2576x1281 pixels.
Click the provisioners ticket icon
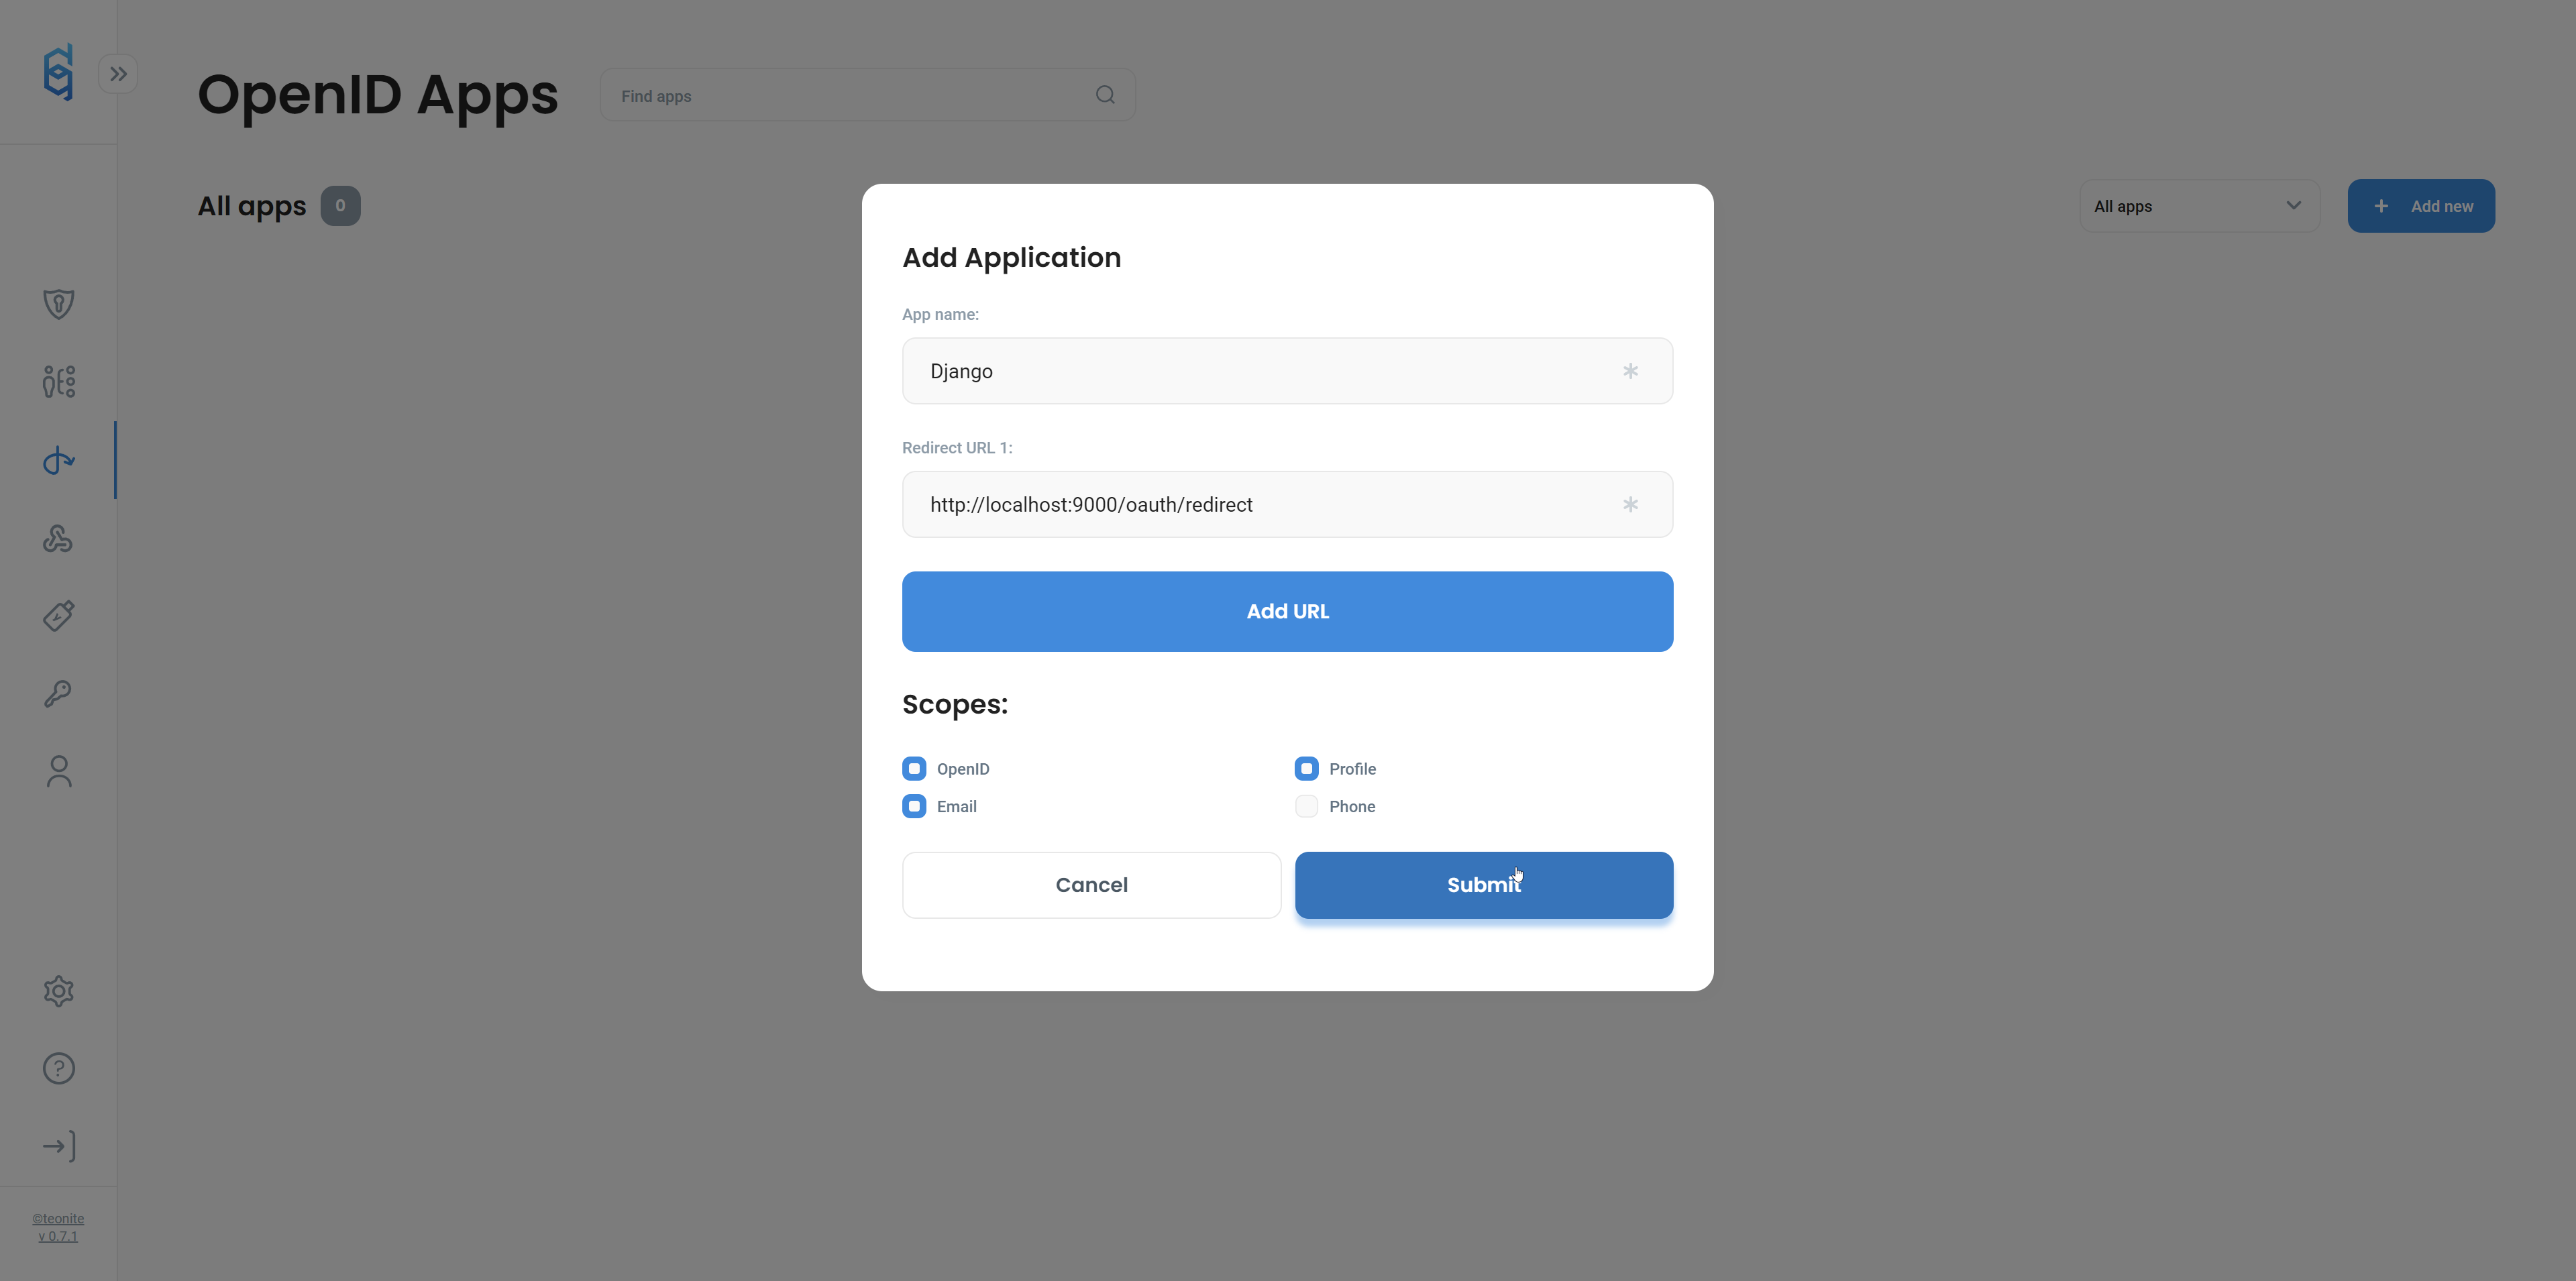click(58, 616)
